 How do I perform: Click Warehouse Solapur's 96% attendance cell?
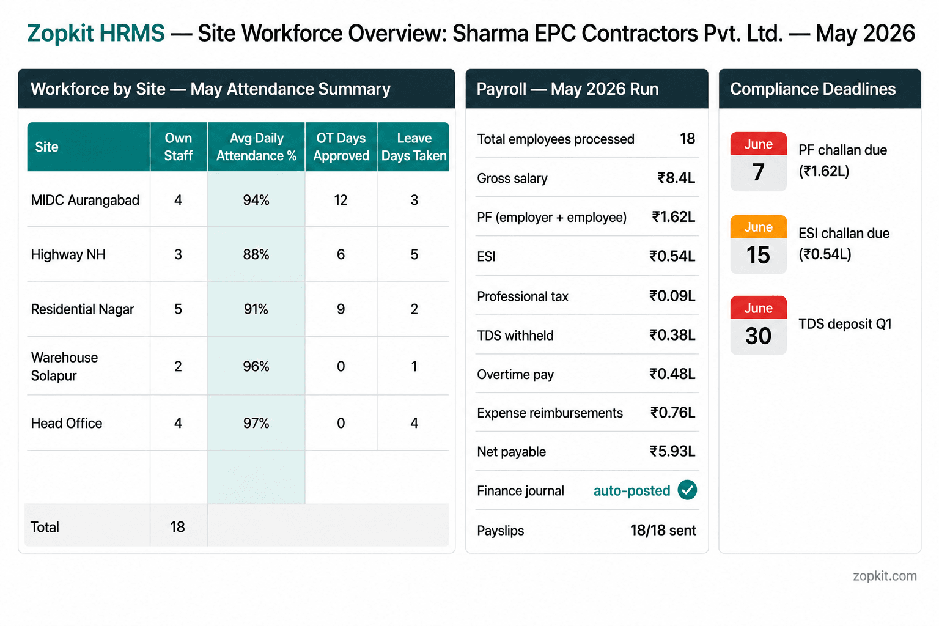[256, 366]
